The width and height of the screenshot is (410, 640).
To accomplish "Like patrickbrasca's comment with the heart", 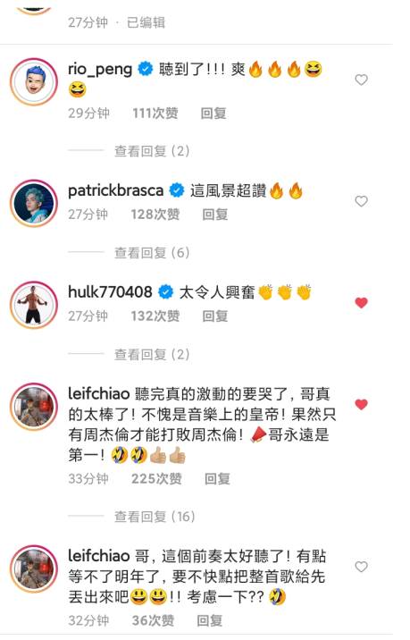I will [x=361, y=201].
